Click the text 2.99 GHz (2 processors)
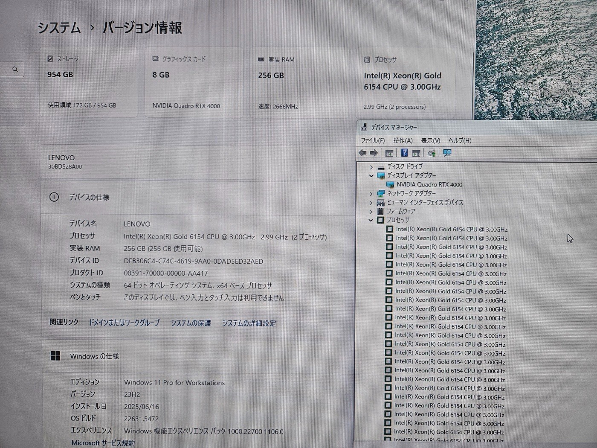The height and width of the screenshot is (448, 597). click(x=394, y=107)
